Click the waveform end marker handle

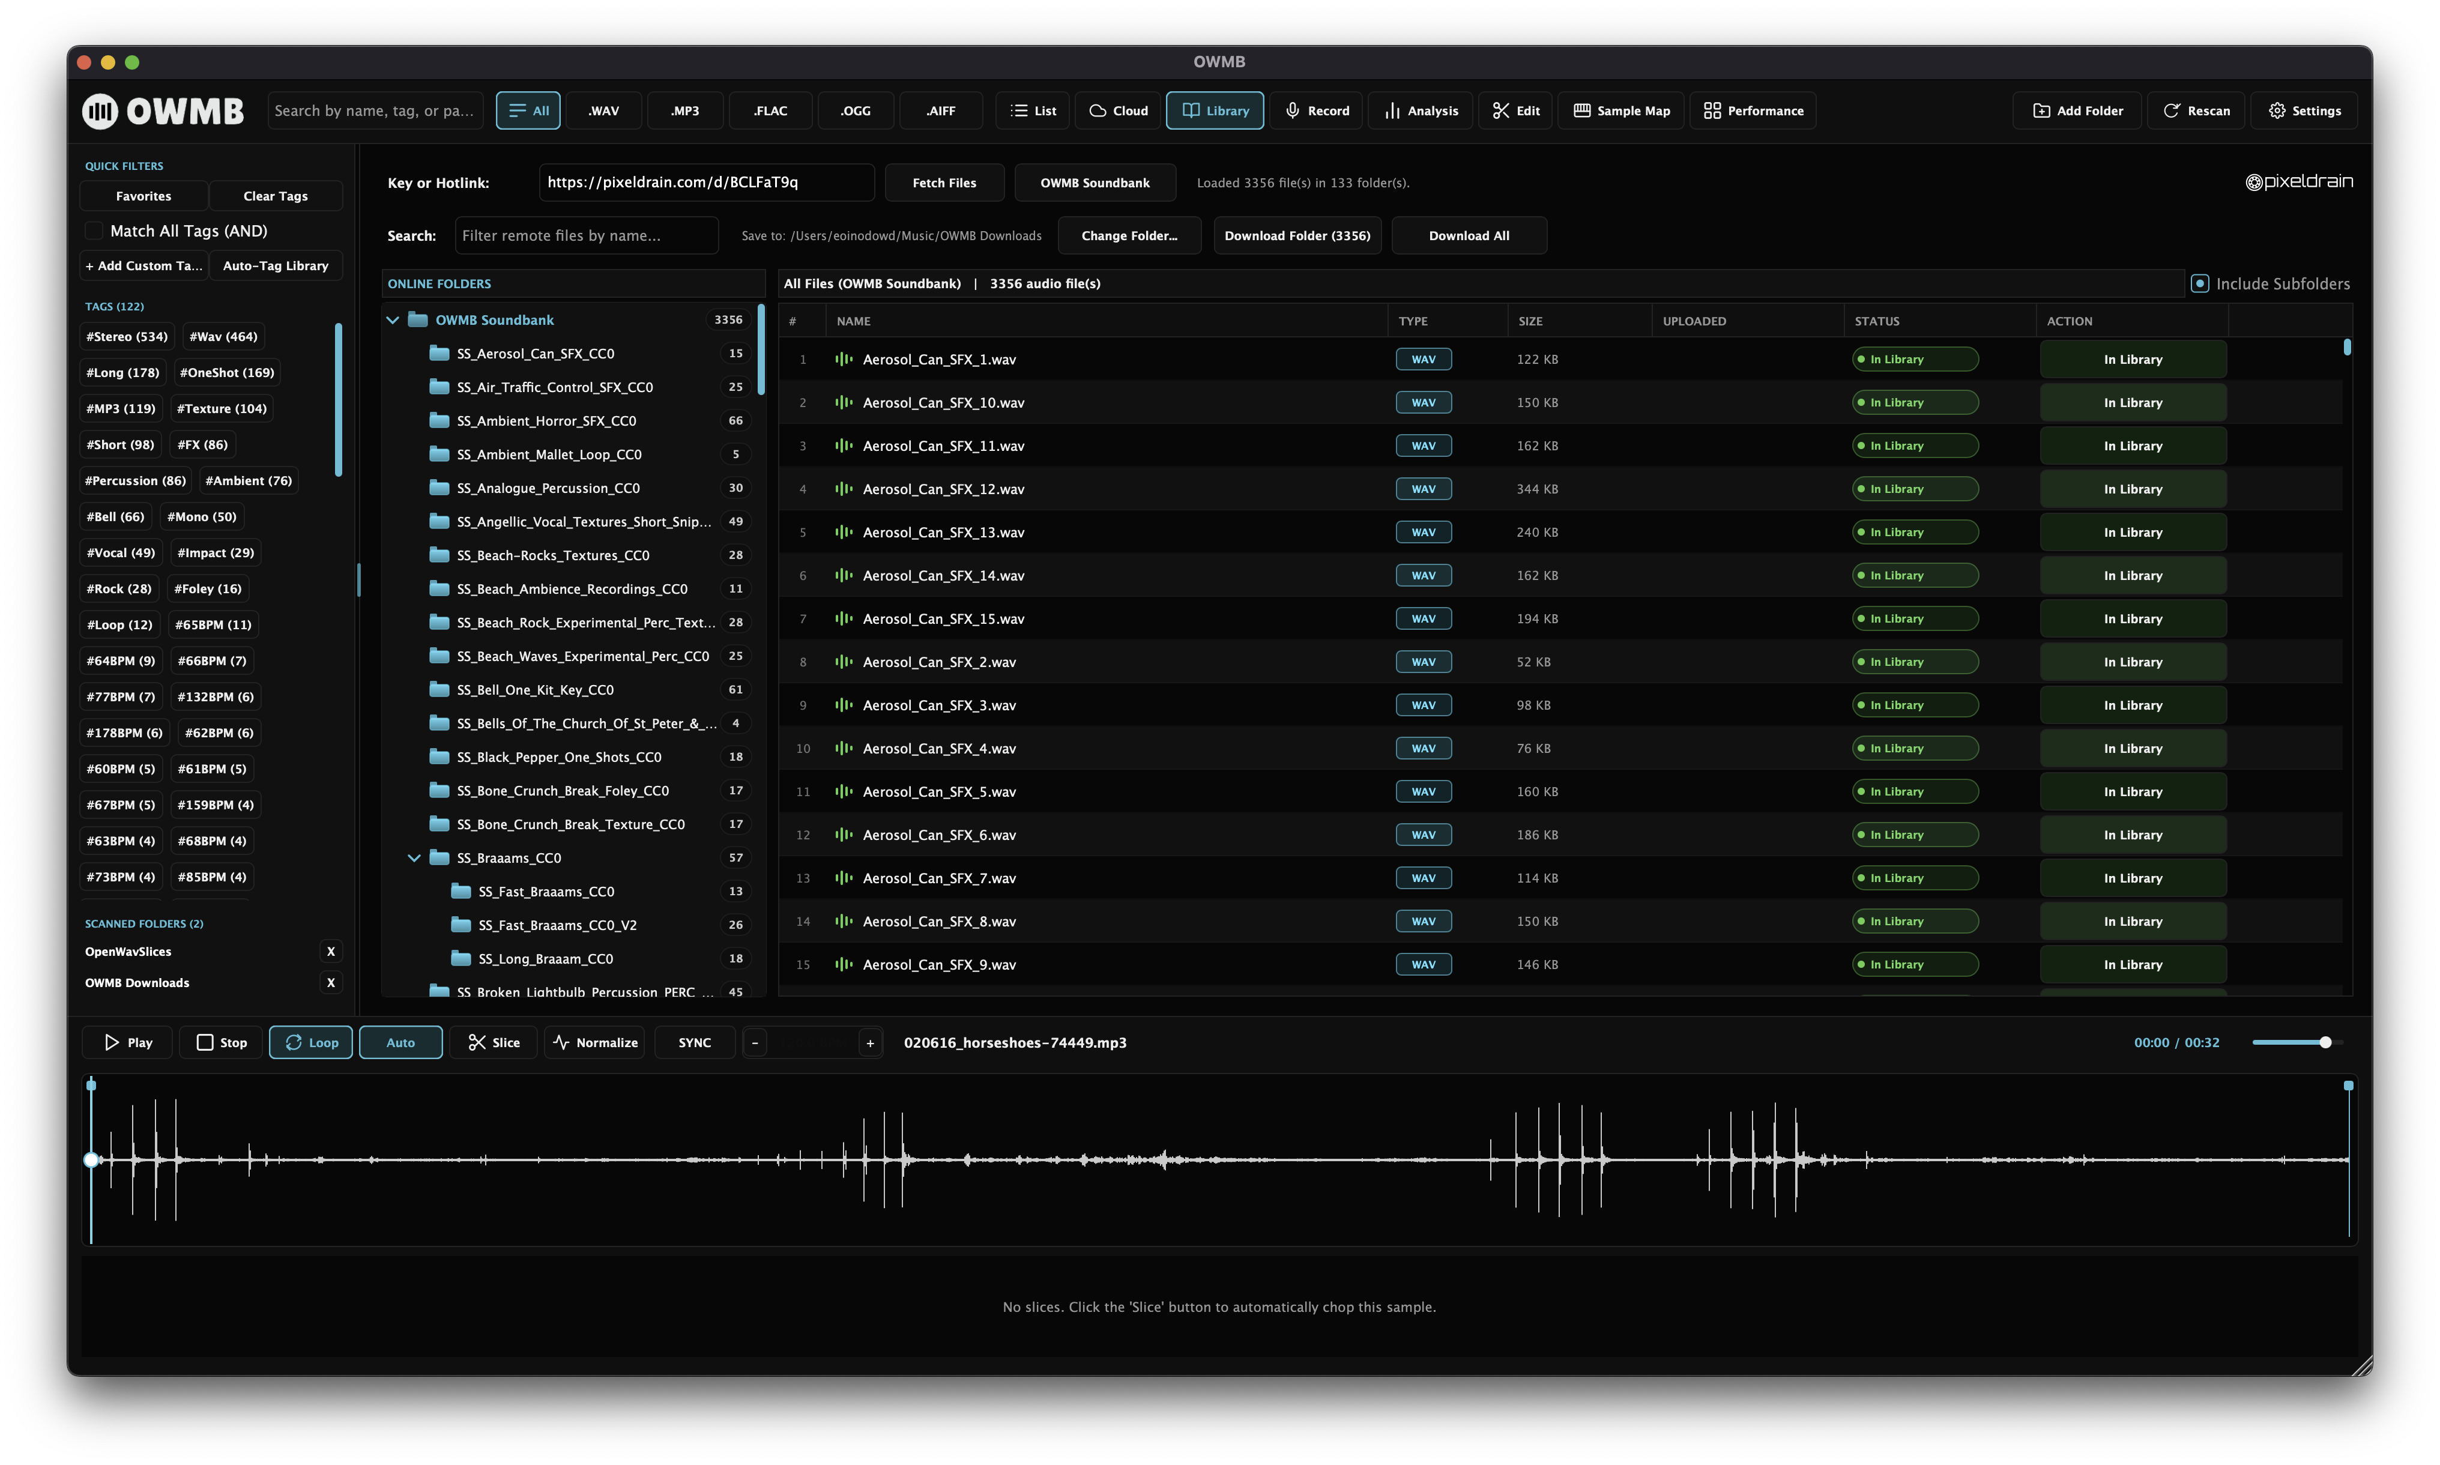tap(2348, 1085)
